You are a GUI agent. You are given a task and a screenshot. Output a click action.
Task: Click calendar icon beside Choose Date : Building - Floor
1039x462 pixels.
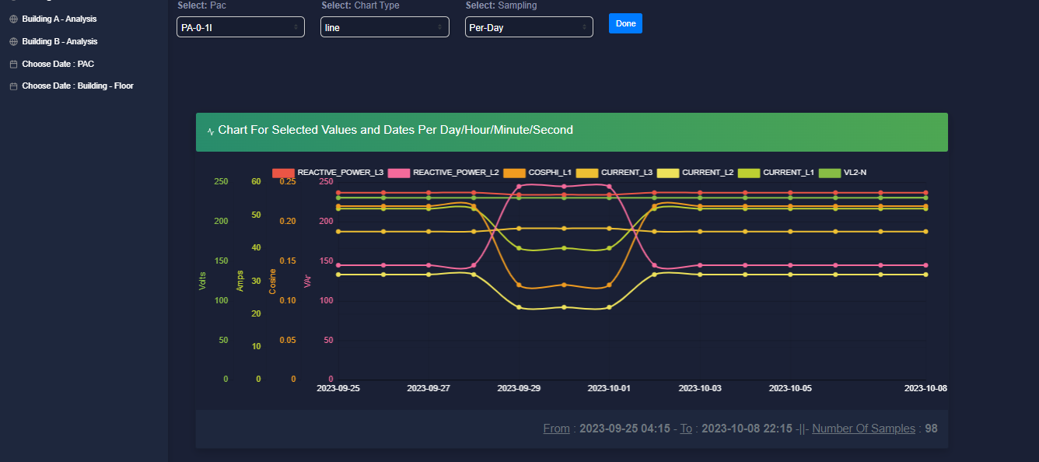[13, 86]
